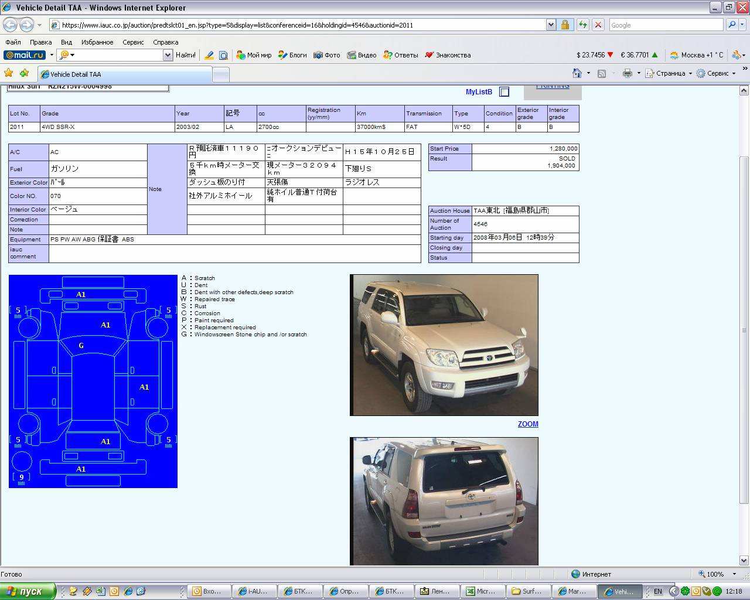Click the highlighter pen icon in mail.ru toolbar
This screenshot has width=750, height=600.
[209, 55]
